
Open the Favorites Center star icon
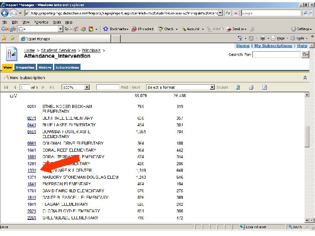(x=4, y=38)
